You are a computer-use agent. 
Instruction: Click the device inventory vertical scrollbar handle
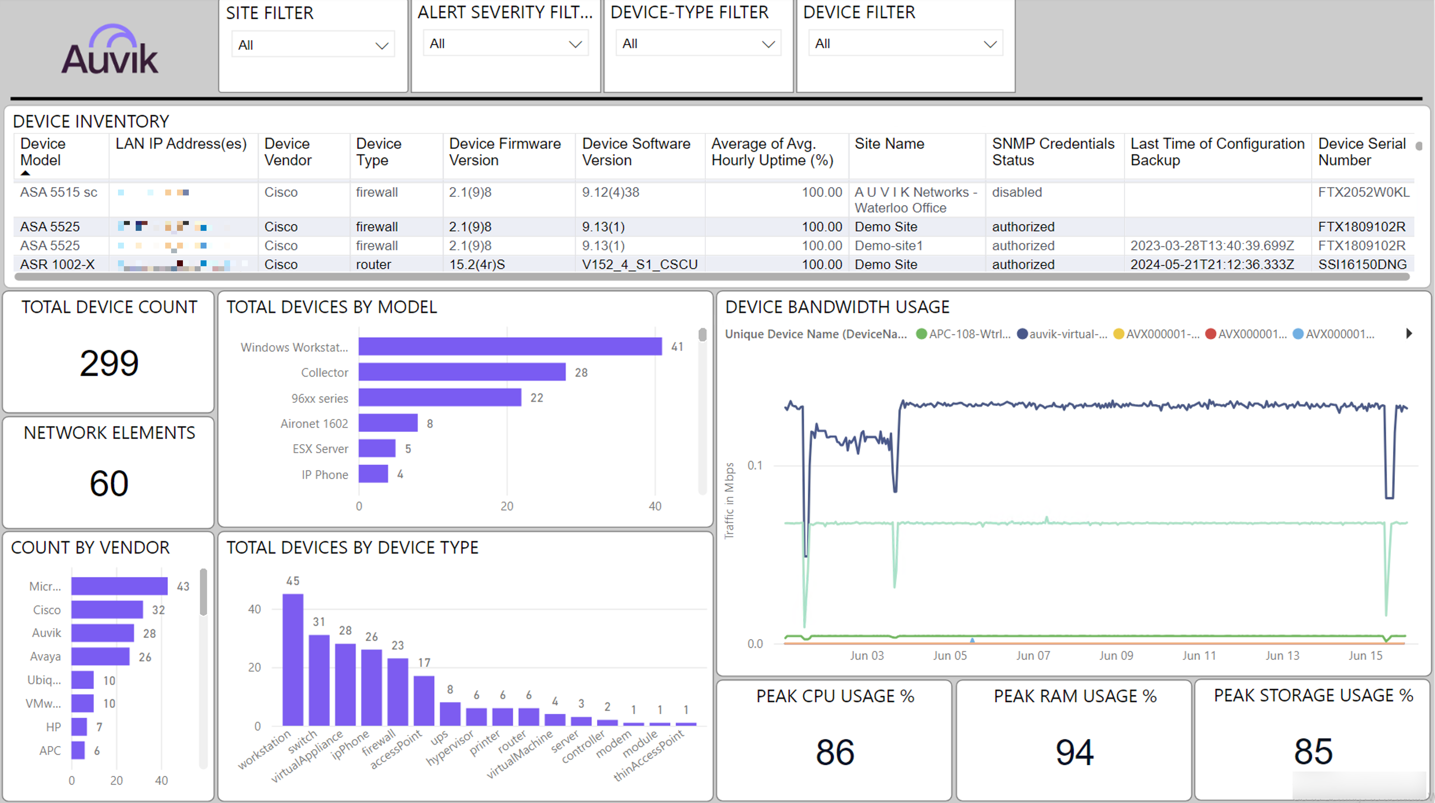[1419, 146]
